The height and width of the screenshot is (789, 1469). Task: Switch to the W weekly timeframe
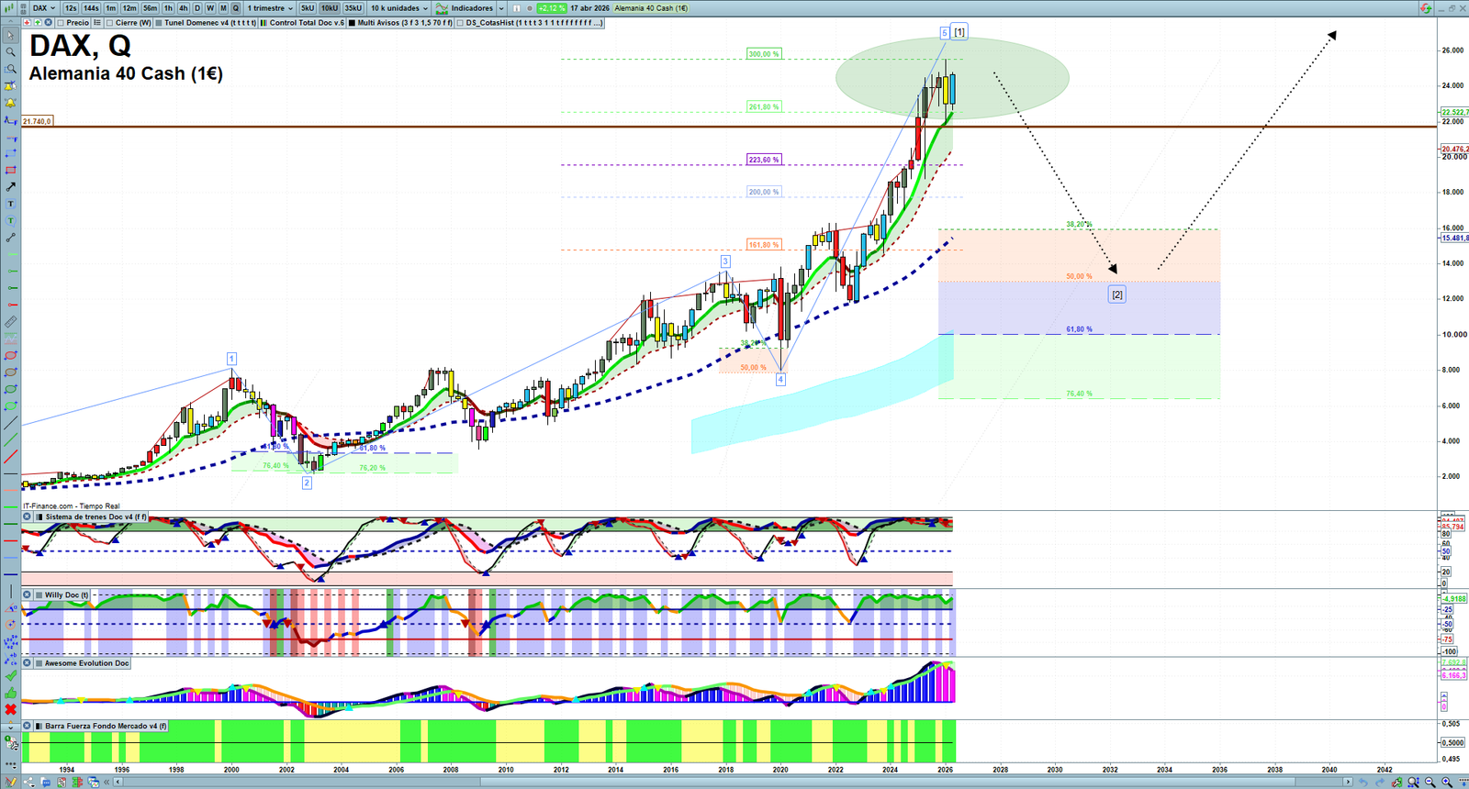click(210, 8)
